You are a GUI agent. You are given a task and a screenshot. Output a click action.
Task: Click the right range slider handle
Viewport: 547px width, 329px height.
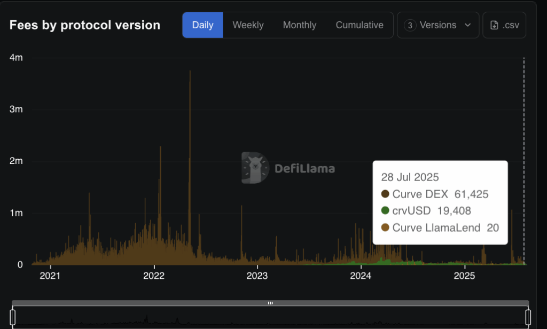(x=528, y=317)
